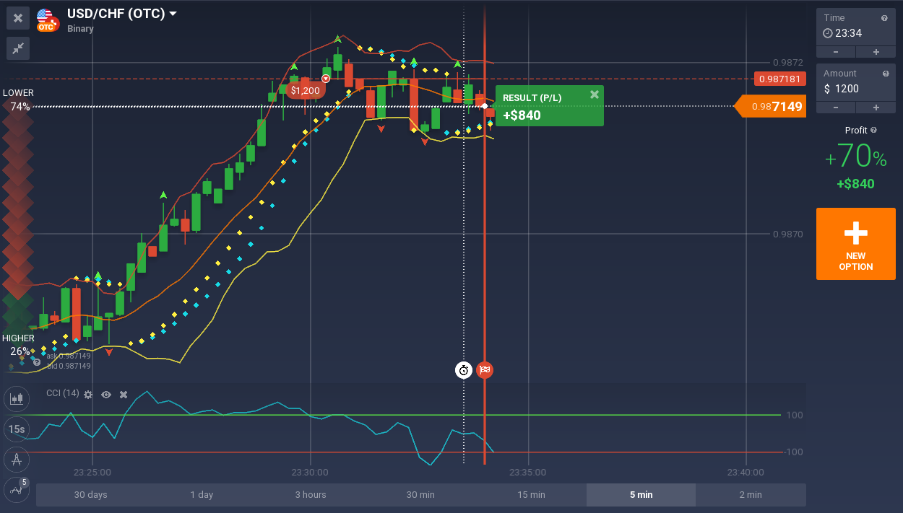Image resolution: width=903 pixels, height=513 pixels.
Task: Decrease the amount with minus button
Action: [836, 108]
